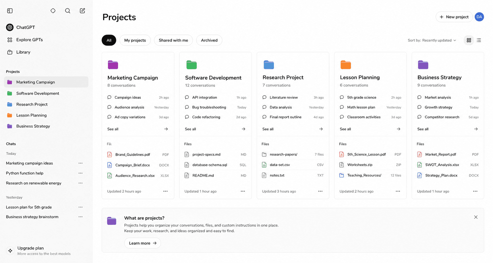Open ChatGPT from the sidebar logo
Screen dimensions: 493x263
point(21,27)
